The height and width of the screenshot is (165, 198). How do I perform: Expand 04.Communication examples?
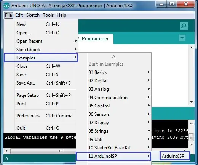pos(114,98)
